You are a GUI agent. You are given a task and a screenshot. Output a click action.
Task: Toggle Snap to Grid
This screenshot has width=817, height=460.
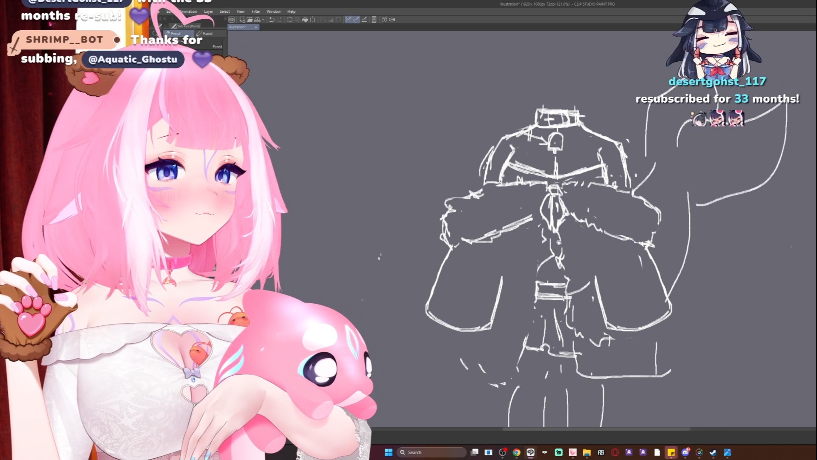point(364,20)
